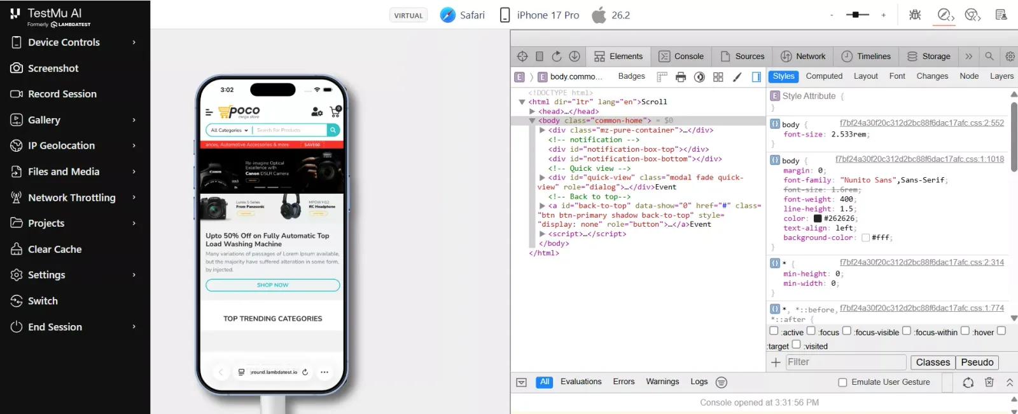The height and width of the screenshot is (414, 1018).
Task: Click the paint brush icon
Action: click(737, 77)
